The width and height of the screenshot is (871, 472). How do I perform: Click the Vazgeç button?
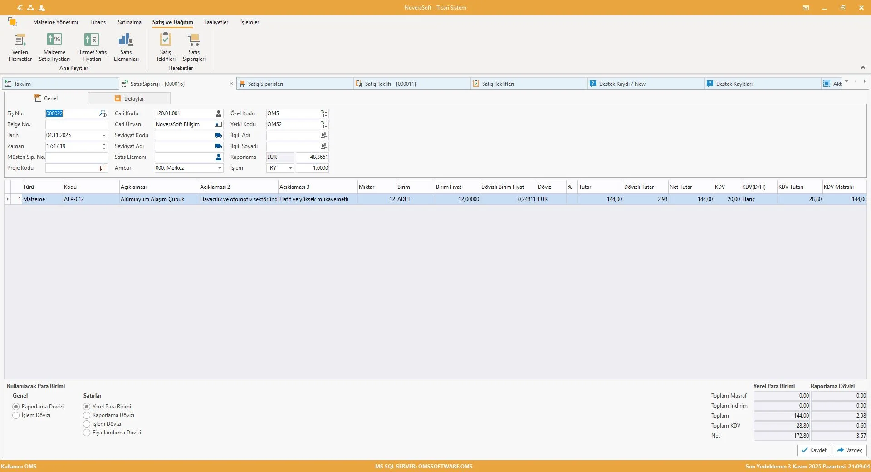coord(850,450)
